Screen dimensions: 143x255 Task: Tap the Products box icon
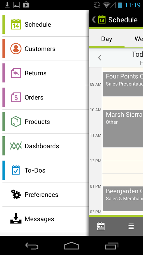click(16, 122)
